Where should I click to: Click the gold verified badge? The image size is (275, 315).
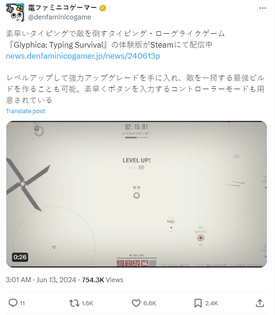(x=102, y=8)
